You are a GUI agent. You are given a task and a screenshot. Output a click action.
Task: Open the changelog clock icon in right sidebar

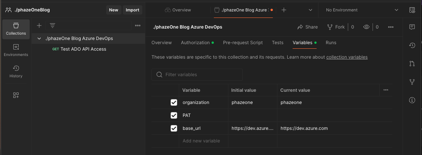click(412, 45)
